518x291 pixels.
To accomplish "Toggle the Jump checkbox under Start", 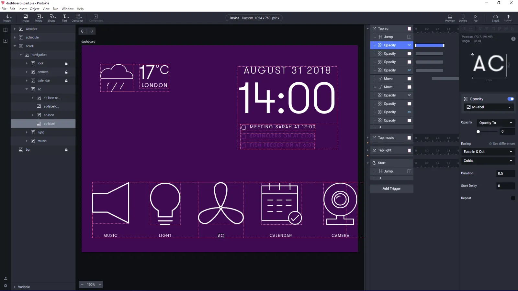I will 409,171.
